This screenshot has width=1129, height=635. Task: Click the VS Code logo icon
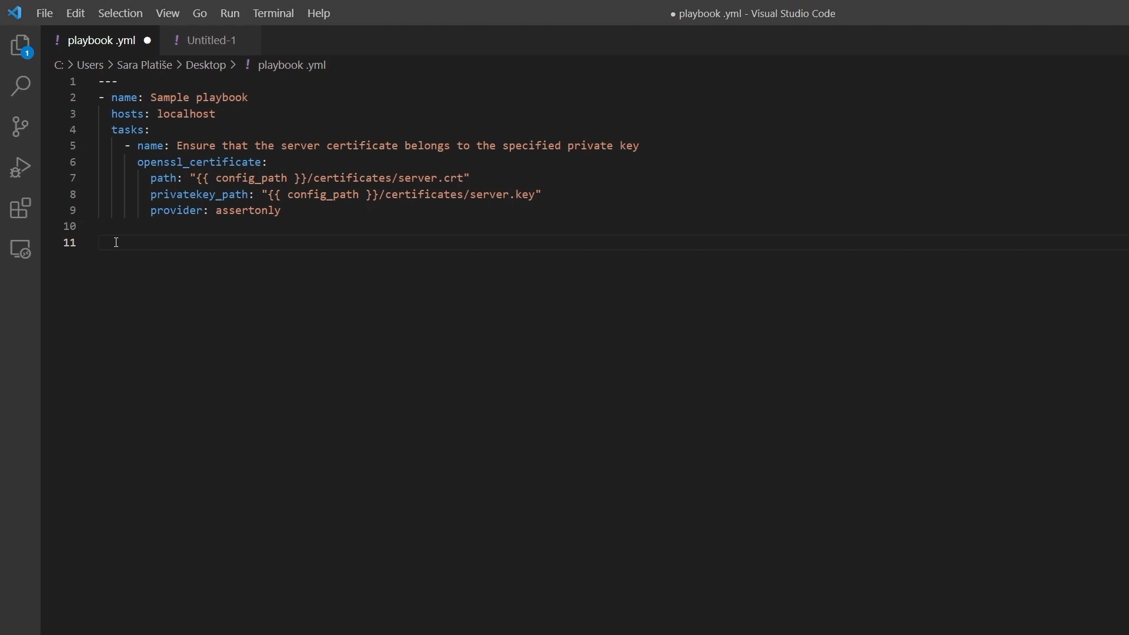15,13
